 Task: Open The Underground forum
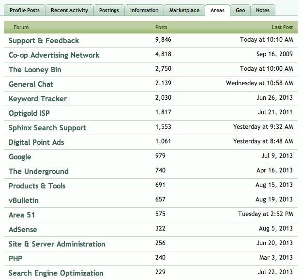[x=39, y=171]
